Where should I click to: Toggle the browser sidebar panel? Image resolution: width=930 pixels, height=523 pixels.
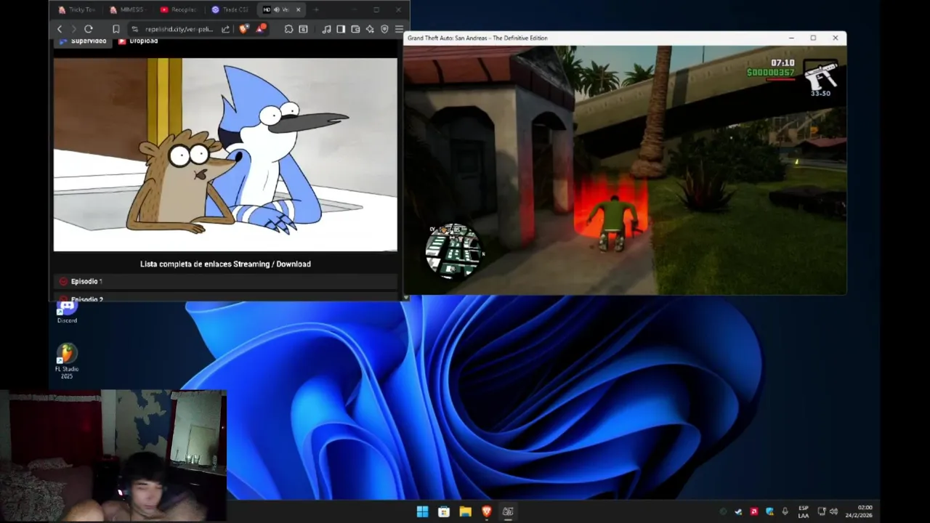click(x=341, y=29)
